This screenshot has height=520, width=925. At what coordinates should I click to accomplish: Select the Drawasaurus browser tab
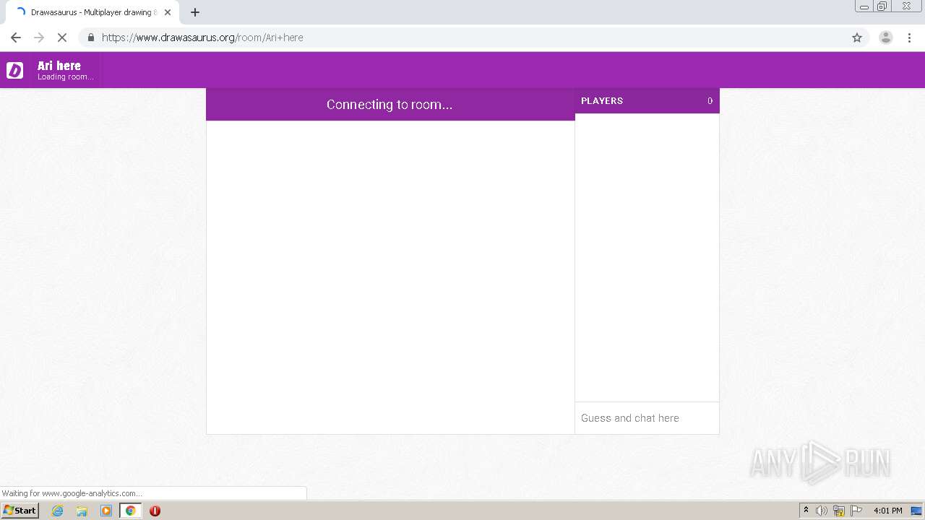click(x=92, y=12)
